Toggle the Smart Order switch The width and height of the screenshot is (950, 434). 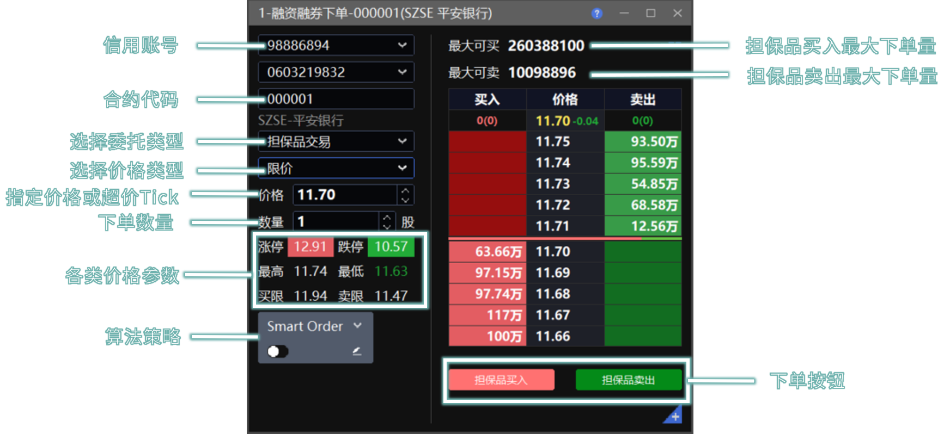[x=277, y=351]
